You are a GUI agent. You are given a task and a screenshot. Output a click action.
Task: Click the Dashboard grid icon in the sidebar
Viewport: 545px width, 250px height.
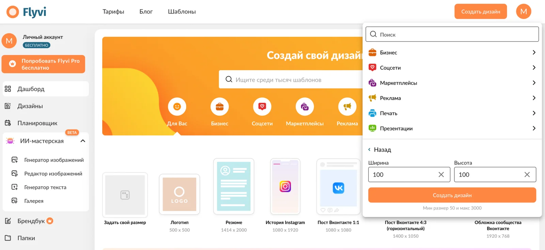pos(8,89)
